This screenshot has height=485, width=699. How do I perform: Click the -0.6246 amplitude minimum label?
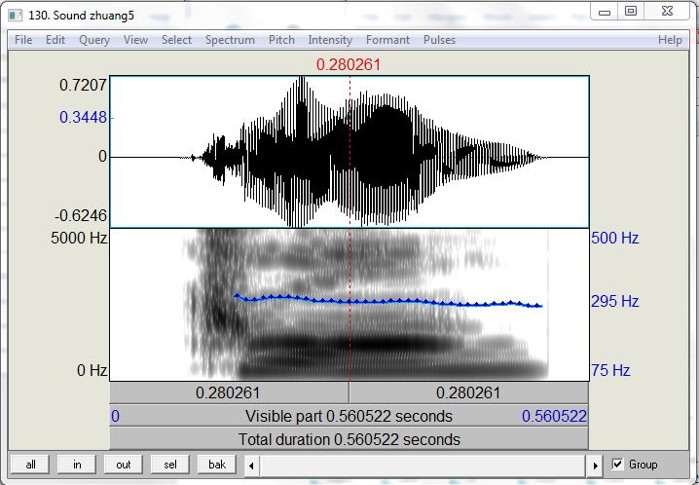coord(81,216)
